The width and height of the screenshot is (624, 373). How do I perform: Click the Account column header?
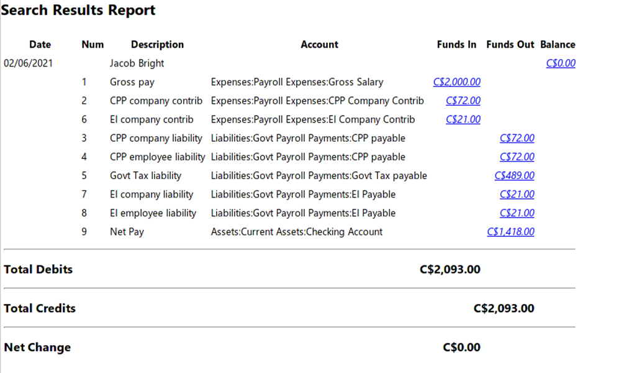coord(319,45)
